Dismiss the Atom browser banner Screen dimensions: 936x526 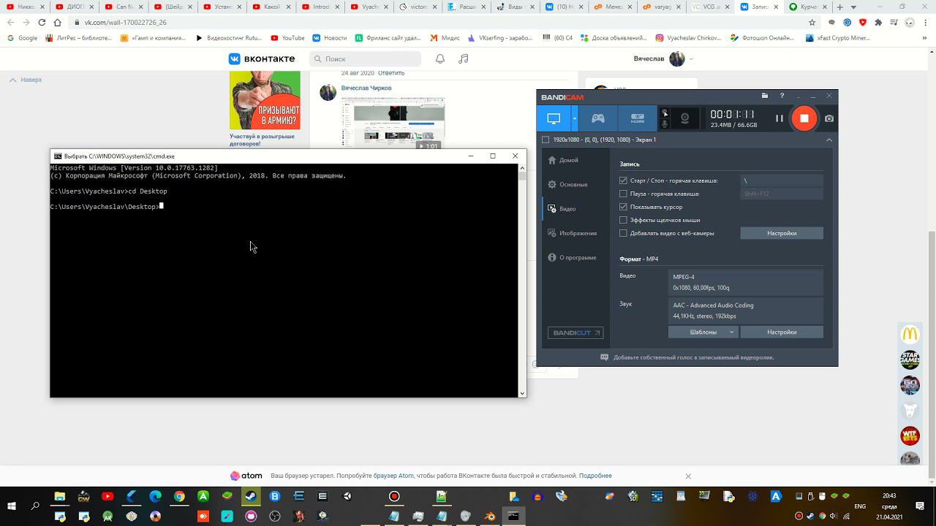tap(688, 476)
